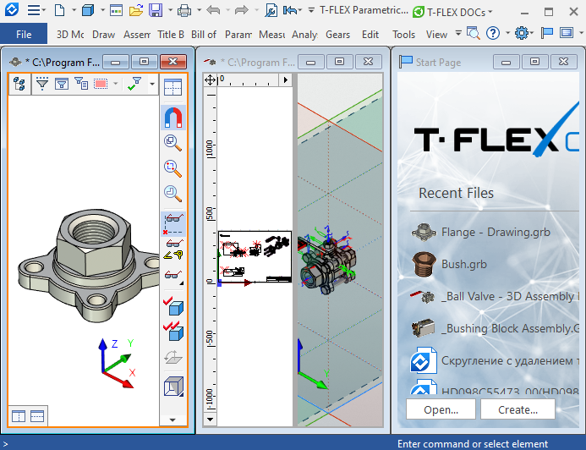Open recent _Bushing Block Assembly file
This screenshot has width=586, height=450.
pyautogui.click(x=496, y=328)
